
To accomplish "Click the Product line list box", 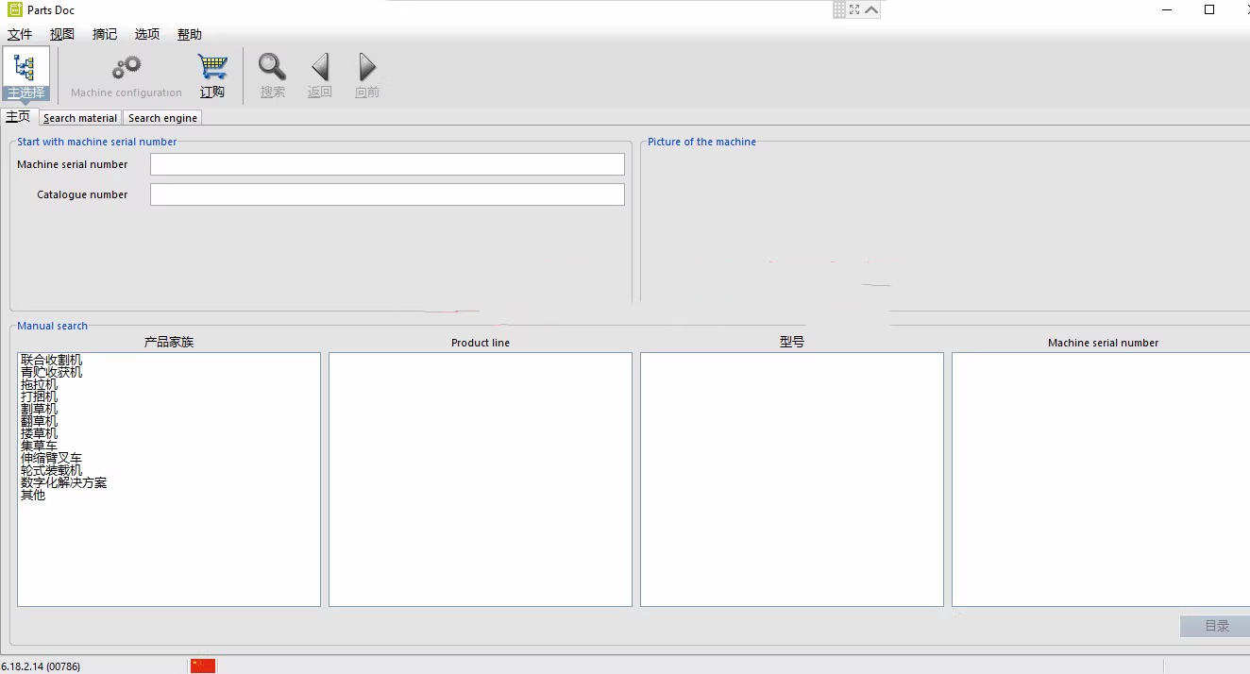I will click(481, 480).
